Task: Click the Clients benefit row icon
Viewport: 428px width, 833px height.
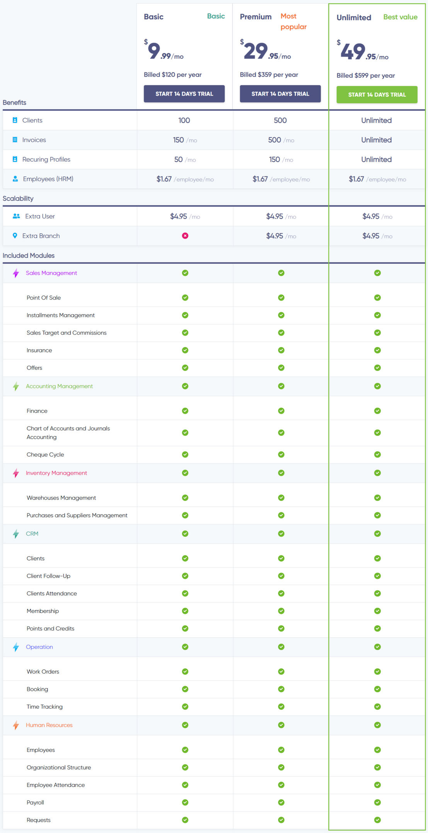Action: point(15,120)
